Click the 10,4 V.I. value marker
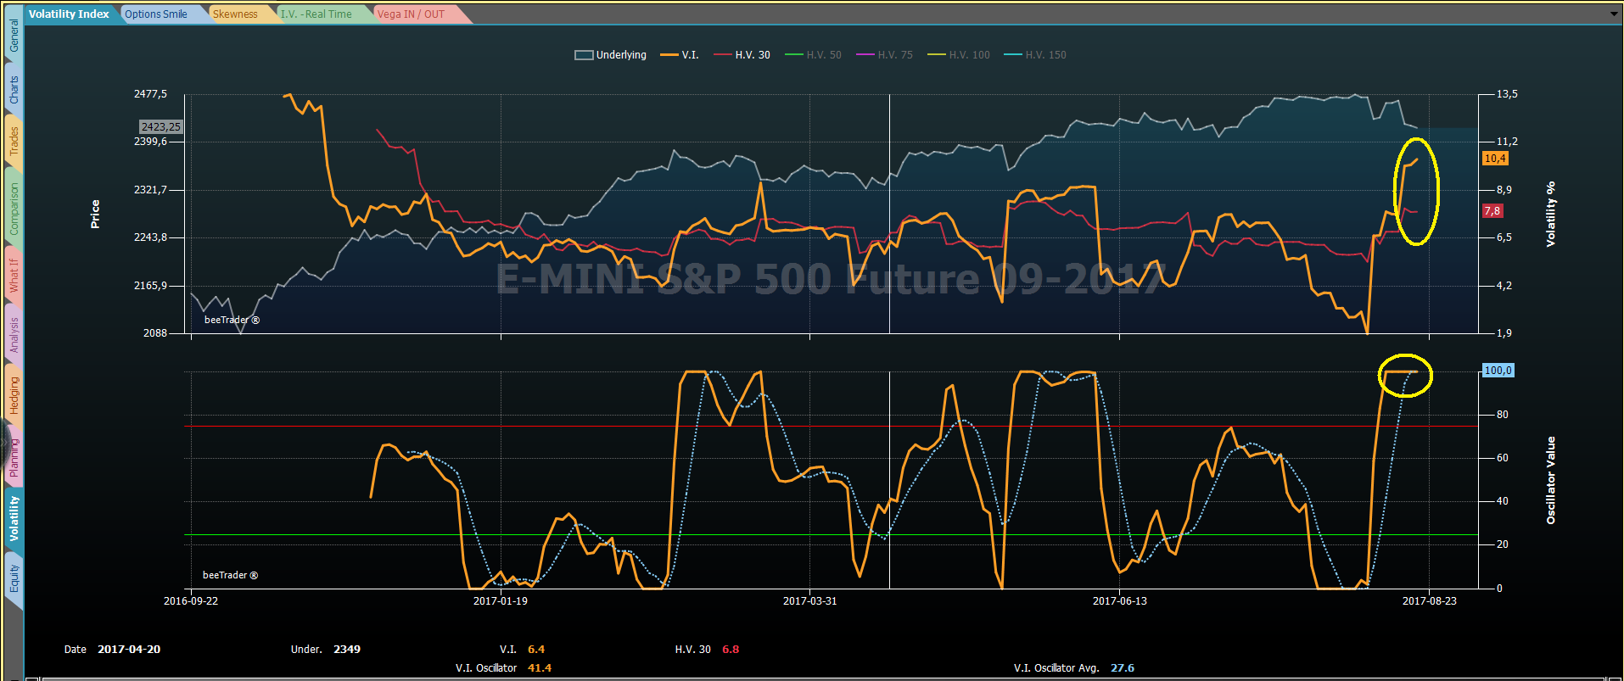 (x=1495, y=159)
